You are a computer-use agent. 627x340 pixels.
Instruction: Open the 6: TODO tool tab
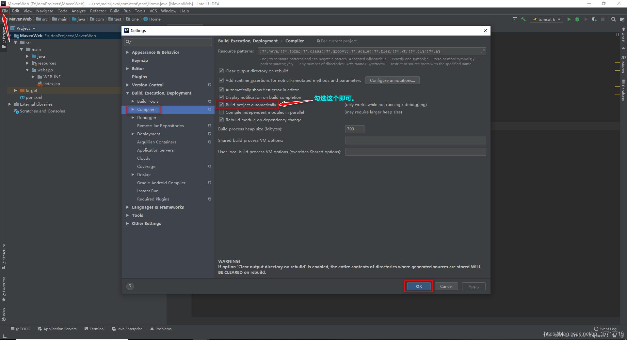pos(21,329)
